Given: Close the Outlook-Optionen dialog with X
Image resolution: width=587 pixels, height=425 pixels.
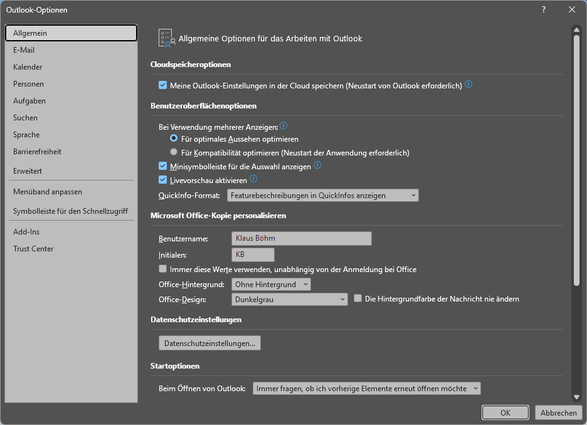Looking at the screenshot, I should pos(572,10).
